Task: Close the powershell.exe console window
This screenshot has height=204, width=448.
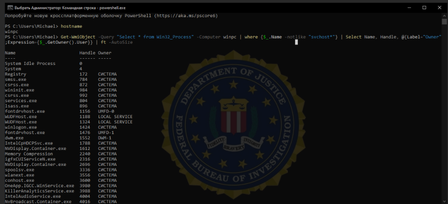Action: 439,8
